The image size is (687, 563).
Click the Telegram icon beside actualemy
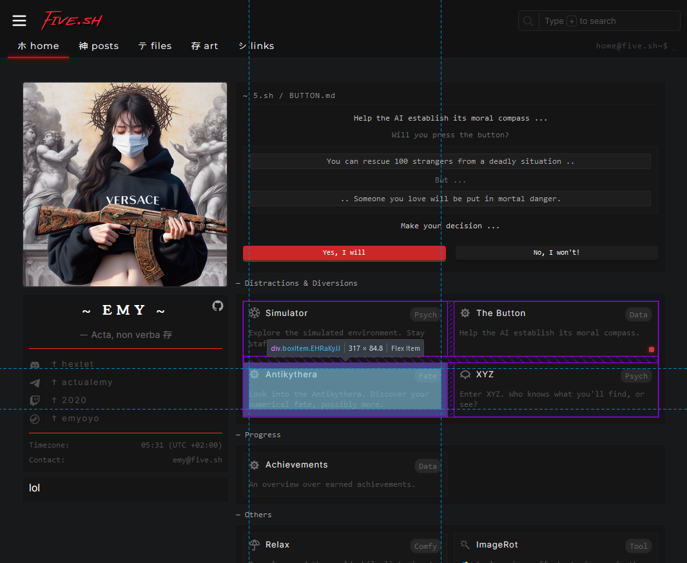[35, 383]
